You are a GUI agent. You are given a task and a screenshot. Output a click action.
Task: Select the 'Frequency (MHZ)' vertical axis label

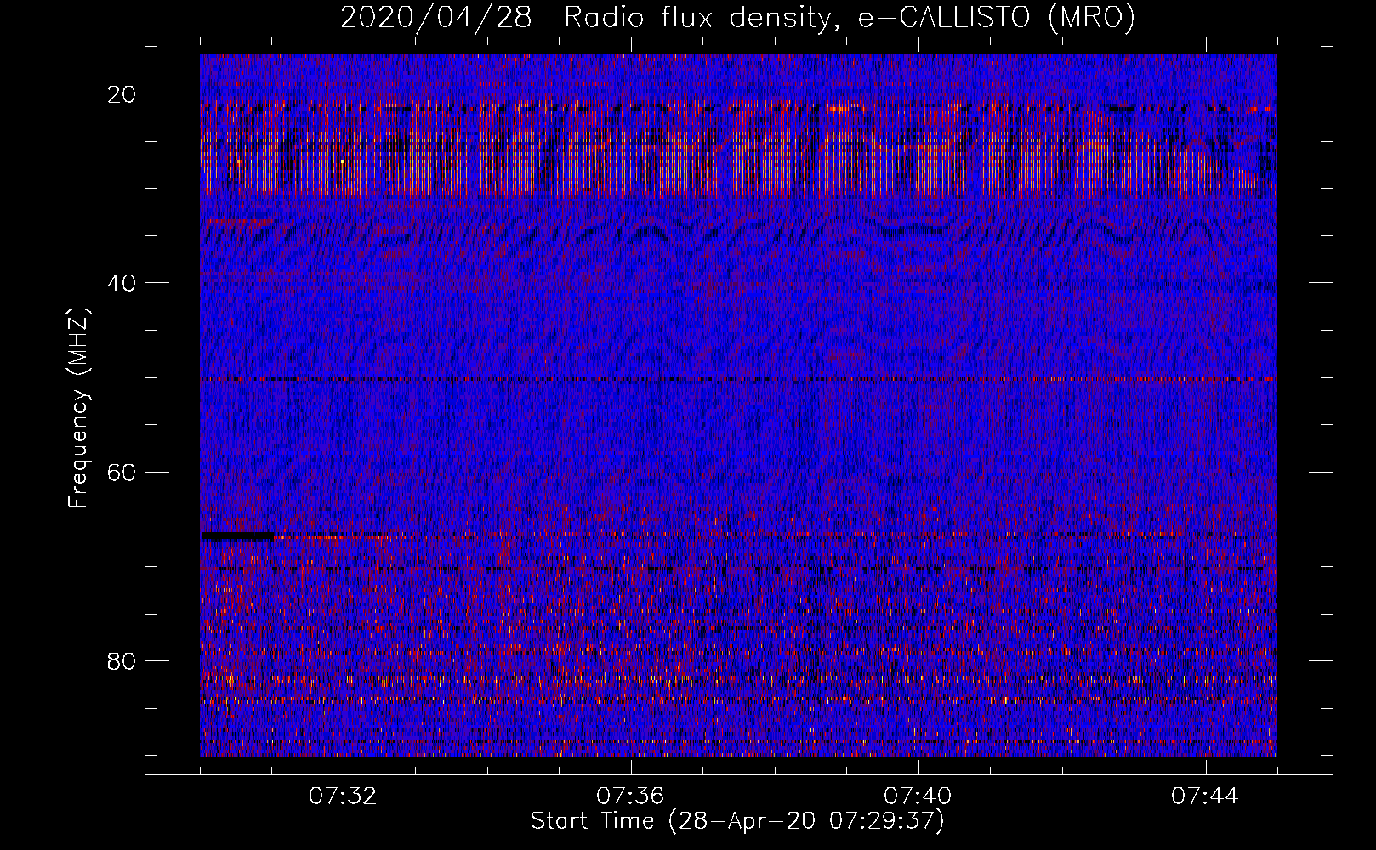[78, 408]
